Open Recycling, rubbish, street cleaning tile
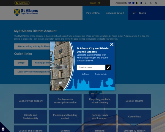 (100, 101)
